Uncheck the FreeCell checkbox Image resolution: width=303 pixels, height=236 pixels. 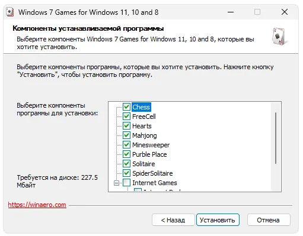(x=126, y=117)
